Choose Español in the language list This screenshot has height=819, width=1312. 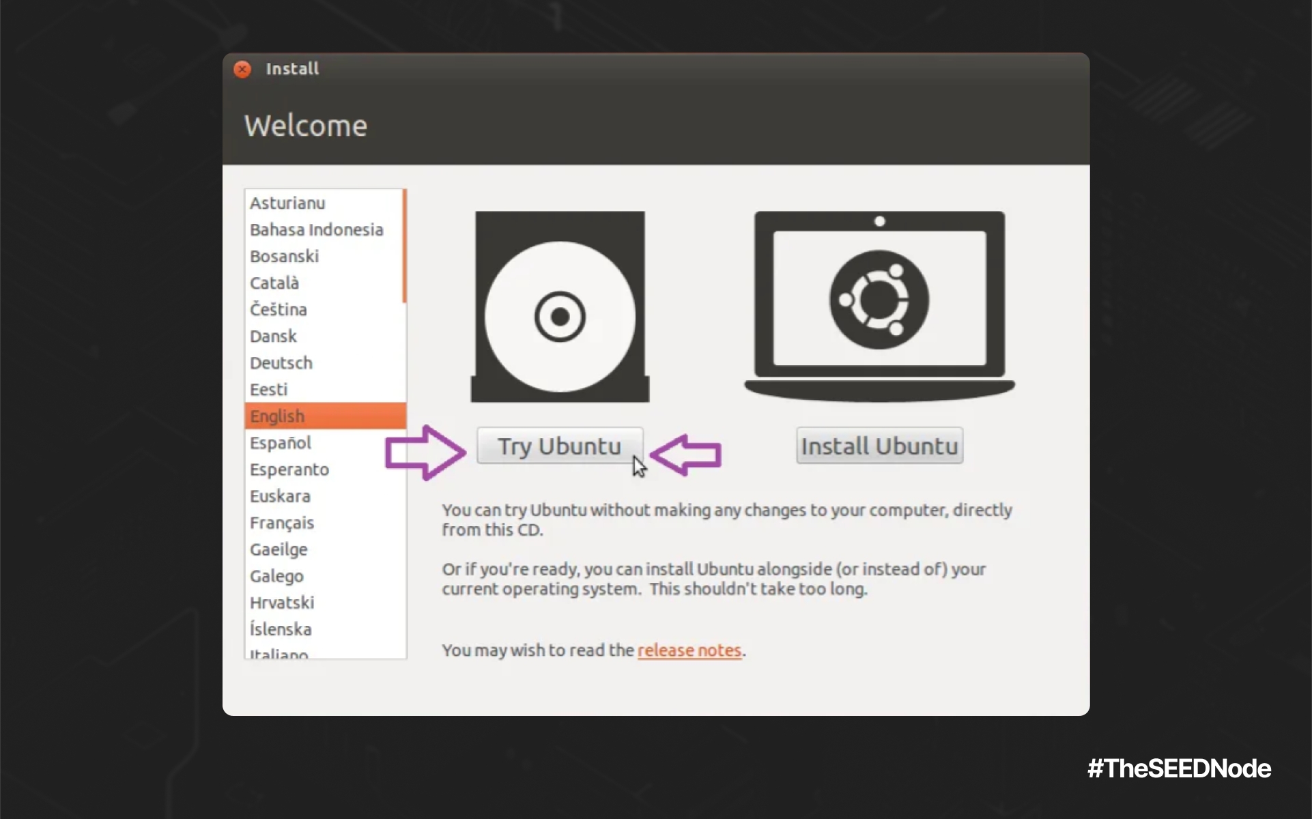click(x=281, y=443)
